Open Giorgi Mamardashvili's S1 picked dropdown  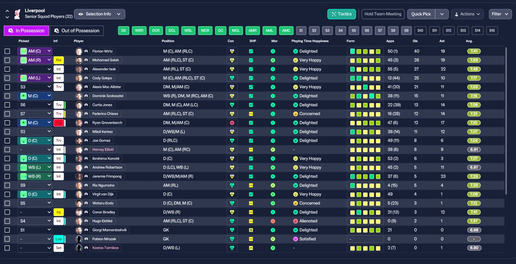(35, 230)
